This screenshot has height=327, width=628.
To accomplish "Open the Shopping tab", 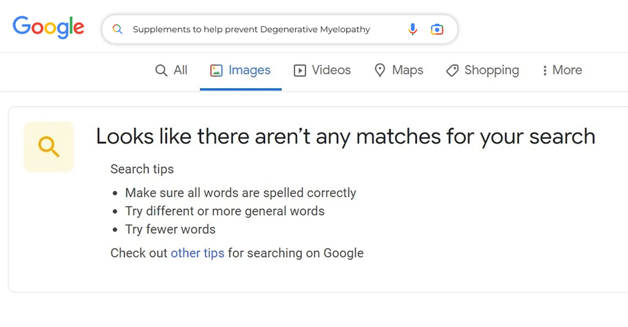I will pos(491,70).
